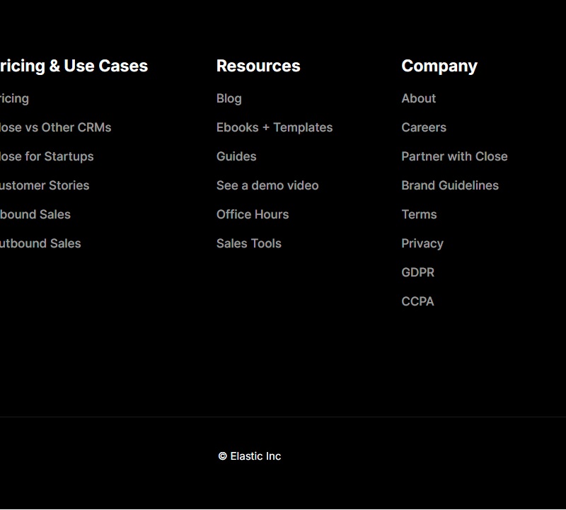Open the Brand Guidelines page
Image resolution: width=566 pixels, height=510 pixels.
coord(450,185)
